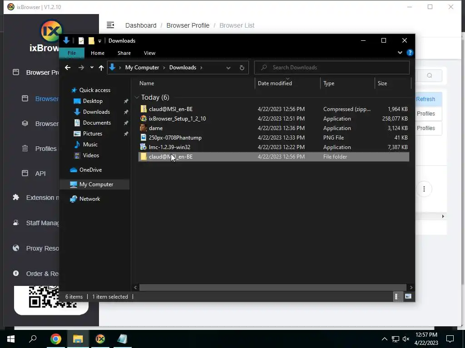Open the Home ribbon tab
This screenshot has width=465, height=348.
click(x=98, y=53)
